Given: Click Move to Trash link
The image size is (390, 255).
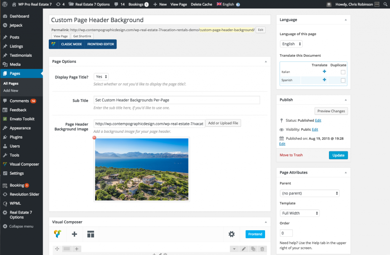Looking at the screenshot, I should pos(292,155).
